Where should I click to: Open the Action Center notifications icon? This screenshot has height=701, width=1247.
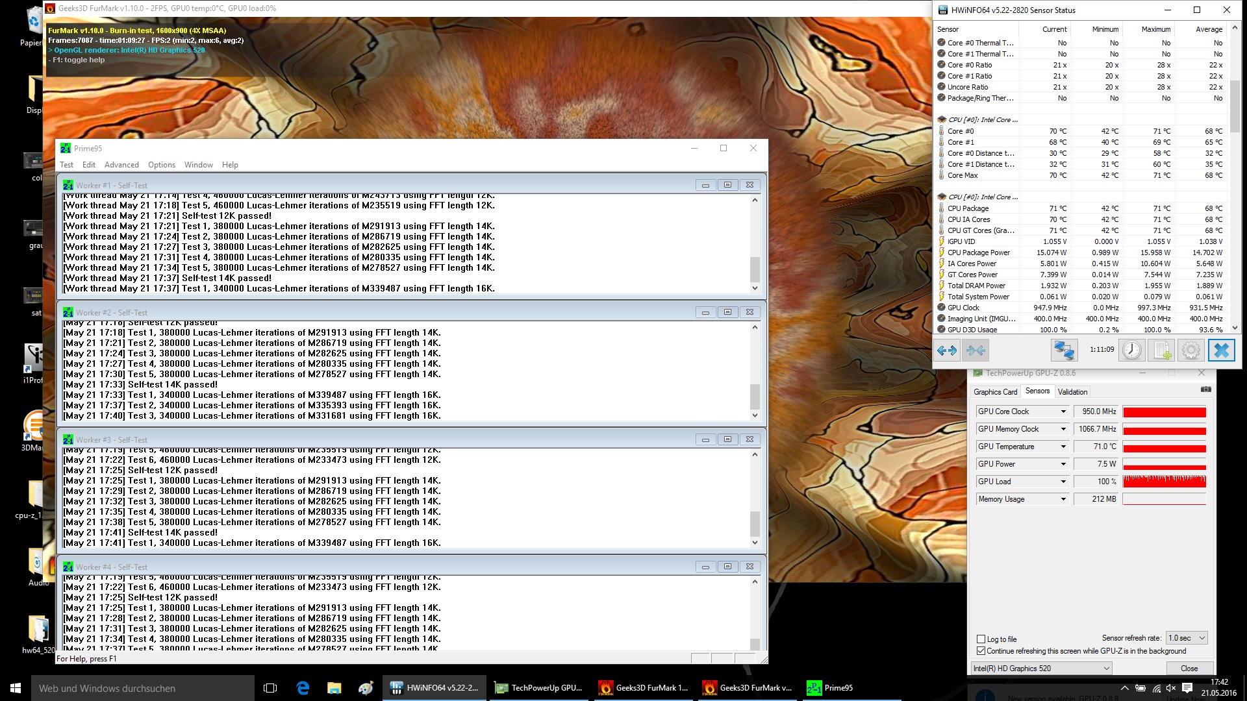pos(1187,688)
